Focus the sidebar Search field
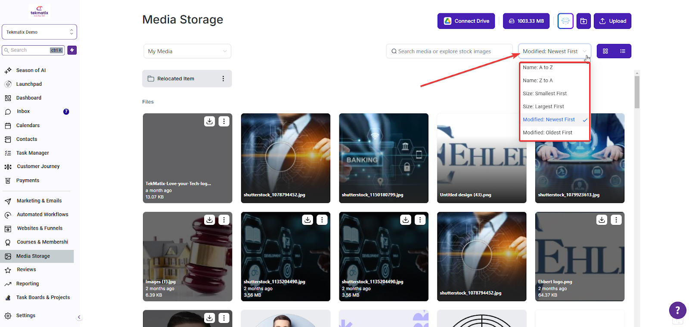Viewport: 689px width, 327px height. (x=33, y=50)
